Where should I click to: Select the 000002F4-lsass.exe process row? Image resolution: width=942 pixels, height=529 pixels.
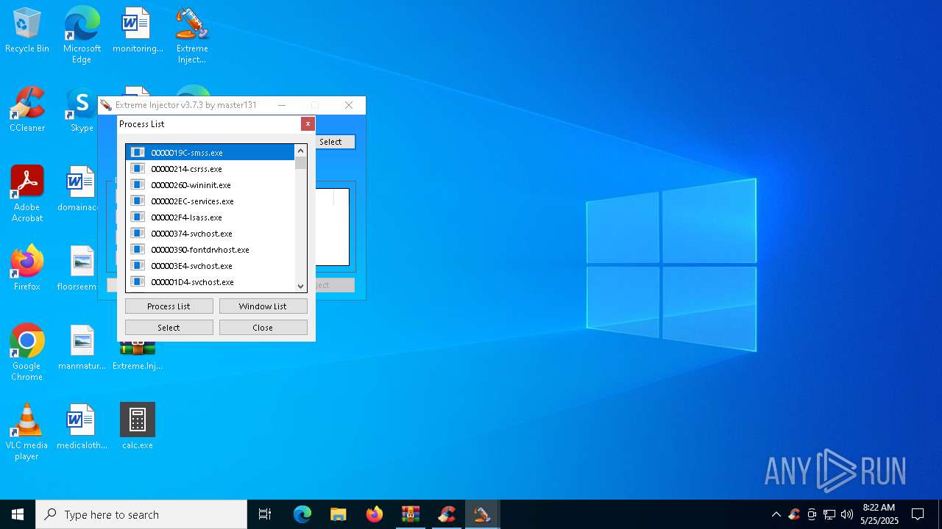pos(210,217)
